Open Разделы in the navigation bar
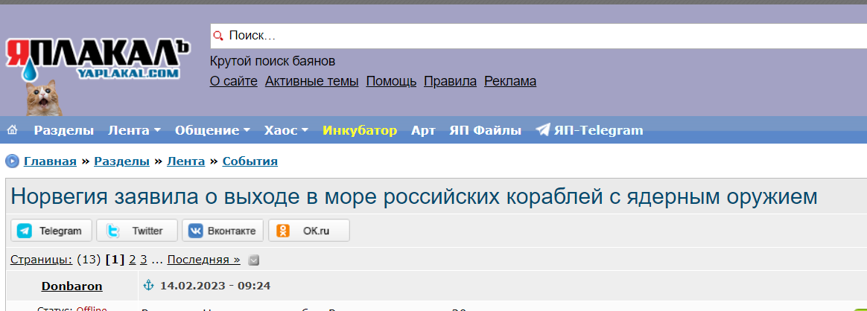This screenshot has height=311, width=867. point(63,130)
